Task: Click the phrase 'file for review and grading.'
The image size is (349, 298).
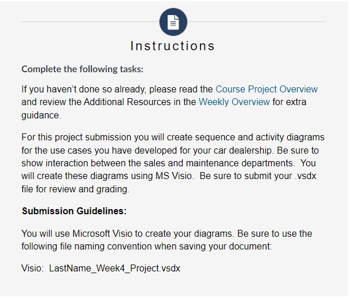Action: 76,189
